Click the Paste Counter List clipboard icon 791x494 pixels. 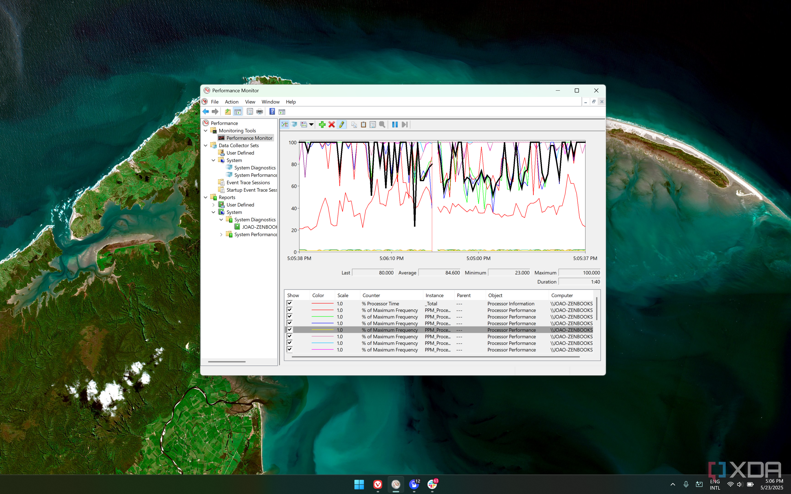tap(363, 124)
